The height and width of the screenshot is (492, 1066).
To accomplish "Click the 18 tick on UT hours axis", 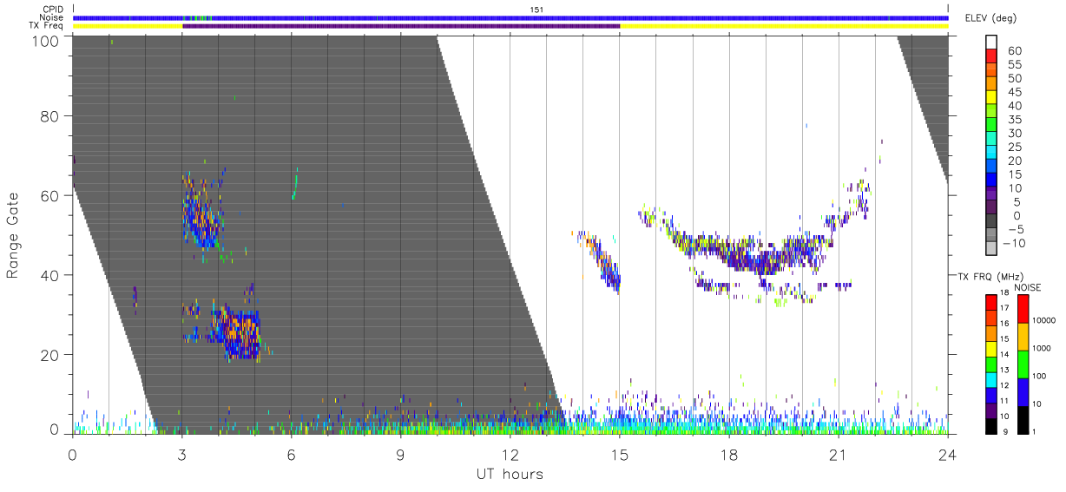I will pyautogui.click(x=729, y=455).
